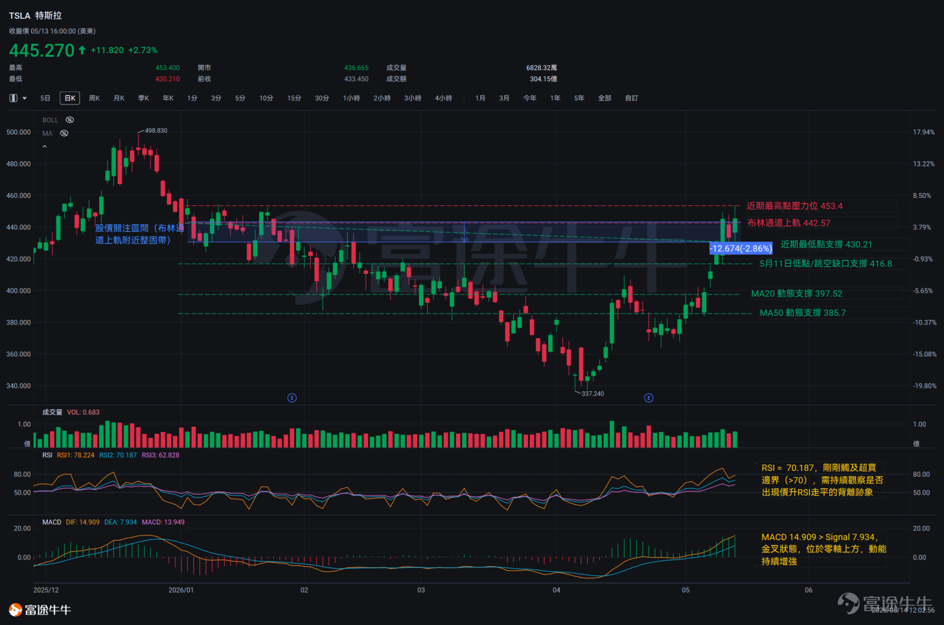This screenshot has height=625, width=944.
Task: Select the 5日 timeframe
Action: point(45,98)
